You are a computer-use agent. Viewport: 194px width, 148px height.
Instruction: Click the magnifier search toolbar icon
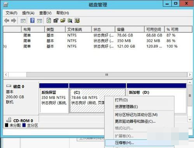70,21
